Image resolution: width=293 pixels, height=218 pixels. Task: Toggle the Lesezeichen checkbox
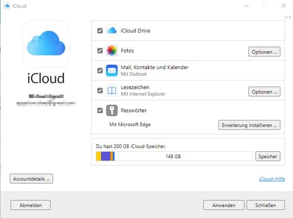pyautogui.click(x=100, y=90)
